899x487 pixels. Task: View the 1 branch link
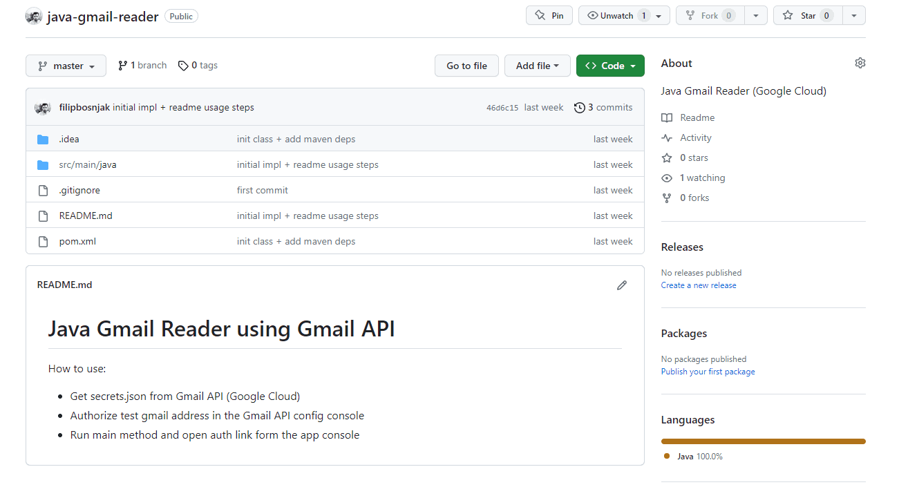point(142,65)
